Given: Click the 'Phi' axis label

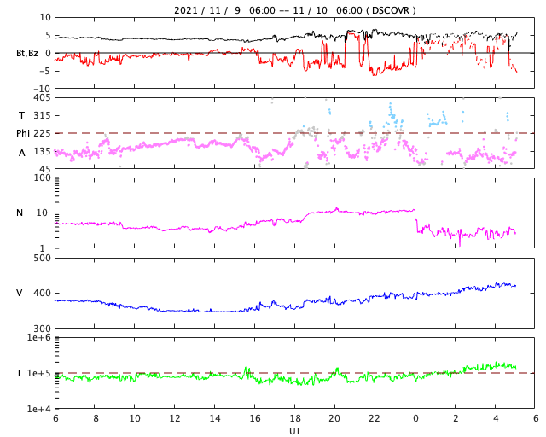Looking at the screenshot, I should pos(23,133).
